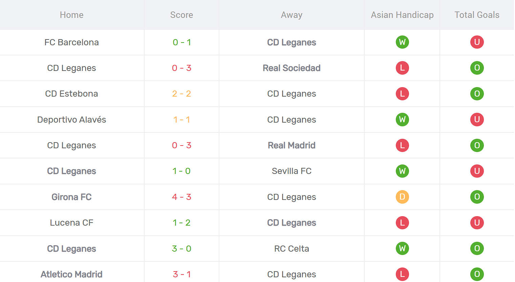Click the U total goals badge in Lucena CF row

point(477,223)
